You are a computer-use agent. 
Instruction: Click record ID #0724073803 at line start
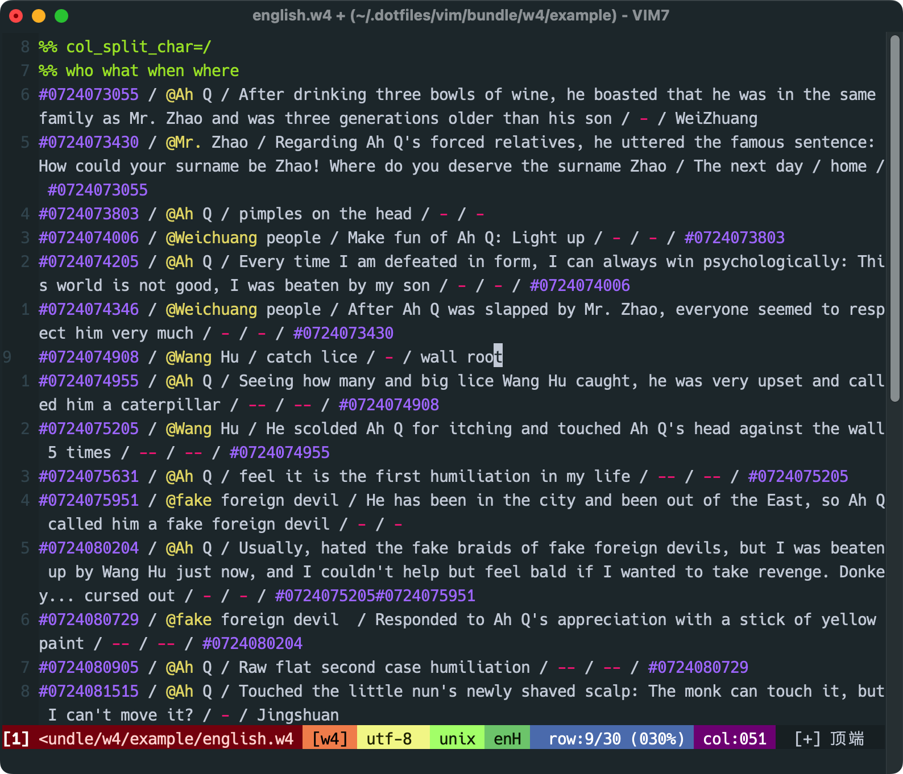[89, 214]
